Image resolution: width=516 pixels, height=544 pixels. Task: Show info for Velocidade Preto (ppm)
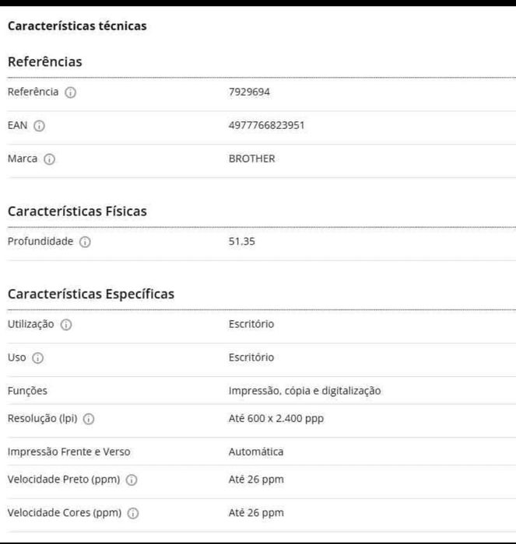click(x=132, y=480)
